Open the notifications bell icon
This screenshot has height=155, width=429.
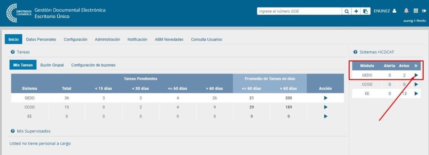[406, 10]
